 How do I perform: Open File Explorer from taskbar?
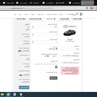click(2, 95)
